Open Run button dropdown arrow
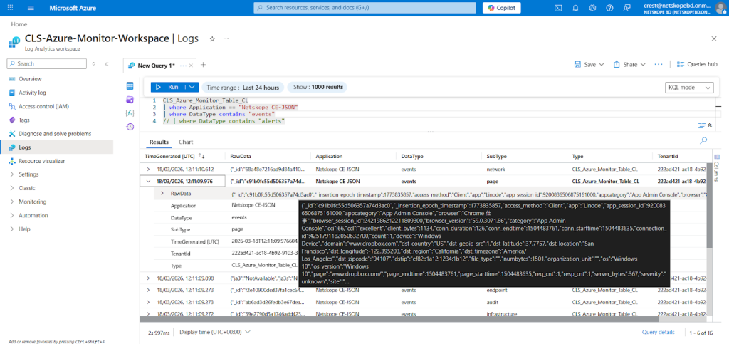The image size is (729, 344). 192,87
